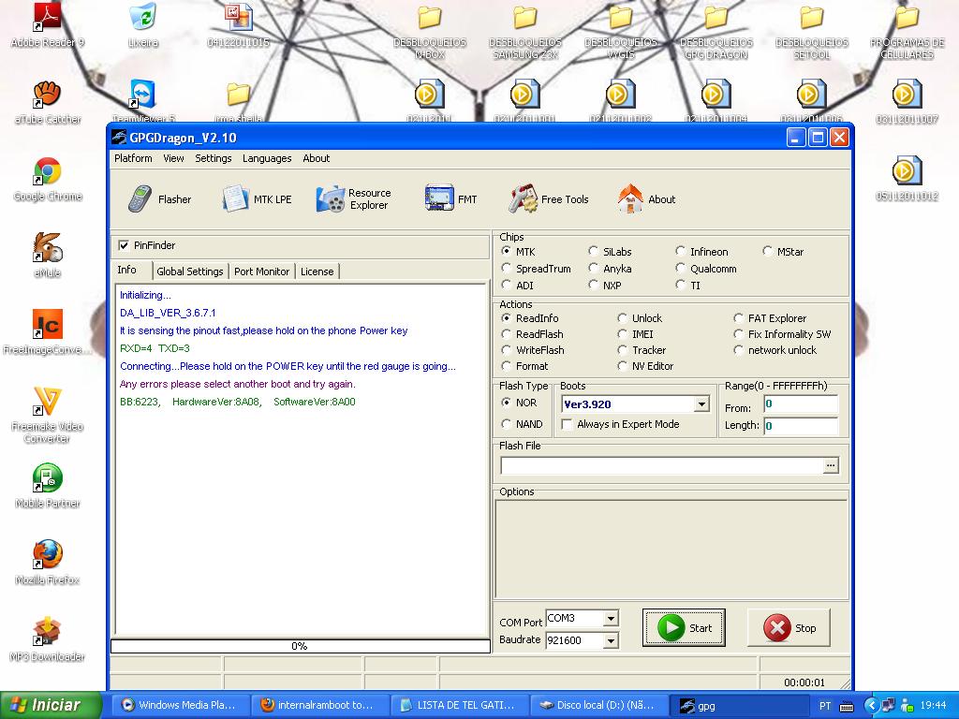Select the DESBLOQUEIOS N-BOX folder
Image resolution: width=959 pixels, height=719 pixels.
(430, 31)
